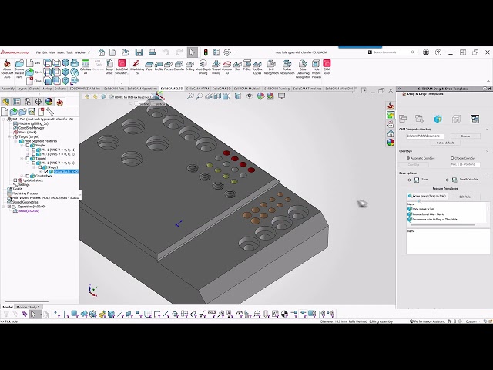This screenshot has height=370, width=493.
Task: Open the DisplayManager appearance sphere tab
Action: [x=49, y=101]
